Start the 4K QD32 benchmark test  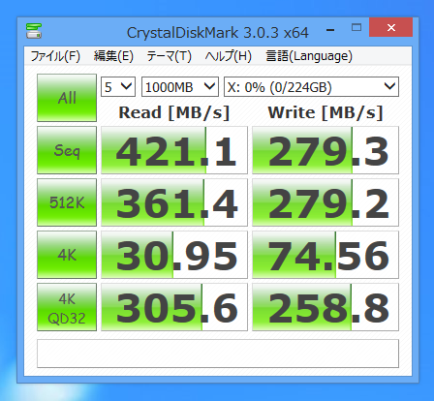tap(67, 307)
